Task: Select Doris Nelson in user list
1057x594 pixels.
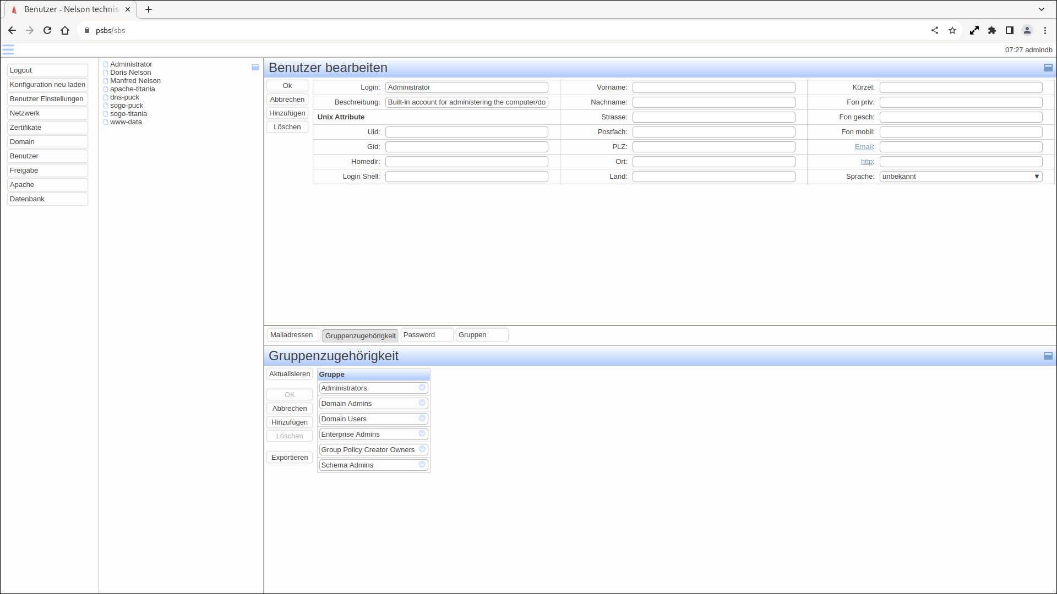Action: tap(130, 73)
